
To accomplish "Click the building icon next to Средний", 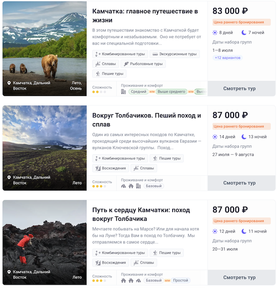I will point(123,92).
